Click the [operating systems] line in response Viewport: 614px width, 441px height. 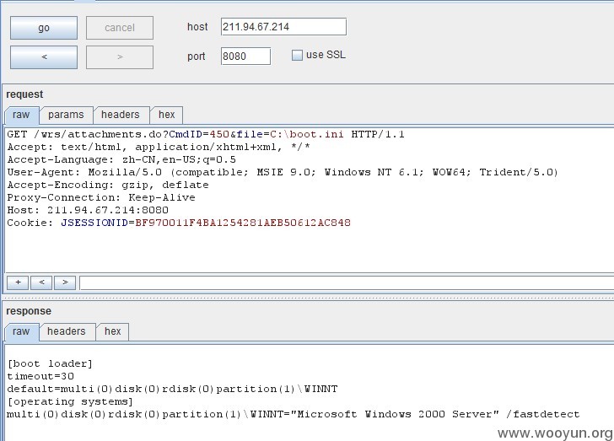pos(70,402)
